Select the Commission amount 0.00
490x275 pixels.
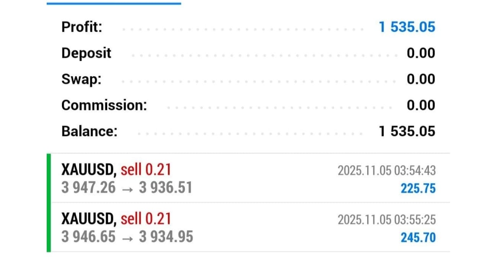[x=421, y=105]
